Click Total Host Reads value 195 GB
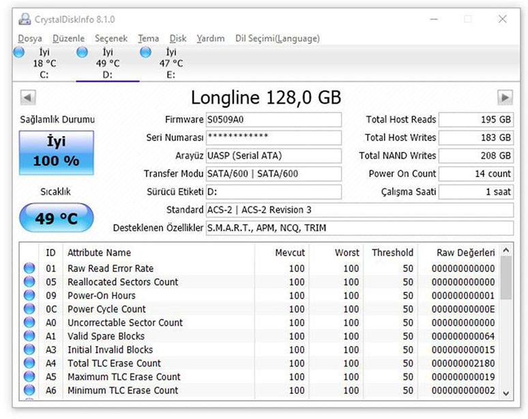Screen dimensions: 528x419 (476, 120)
